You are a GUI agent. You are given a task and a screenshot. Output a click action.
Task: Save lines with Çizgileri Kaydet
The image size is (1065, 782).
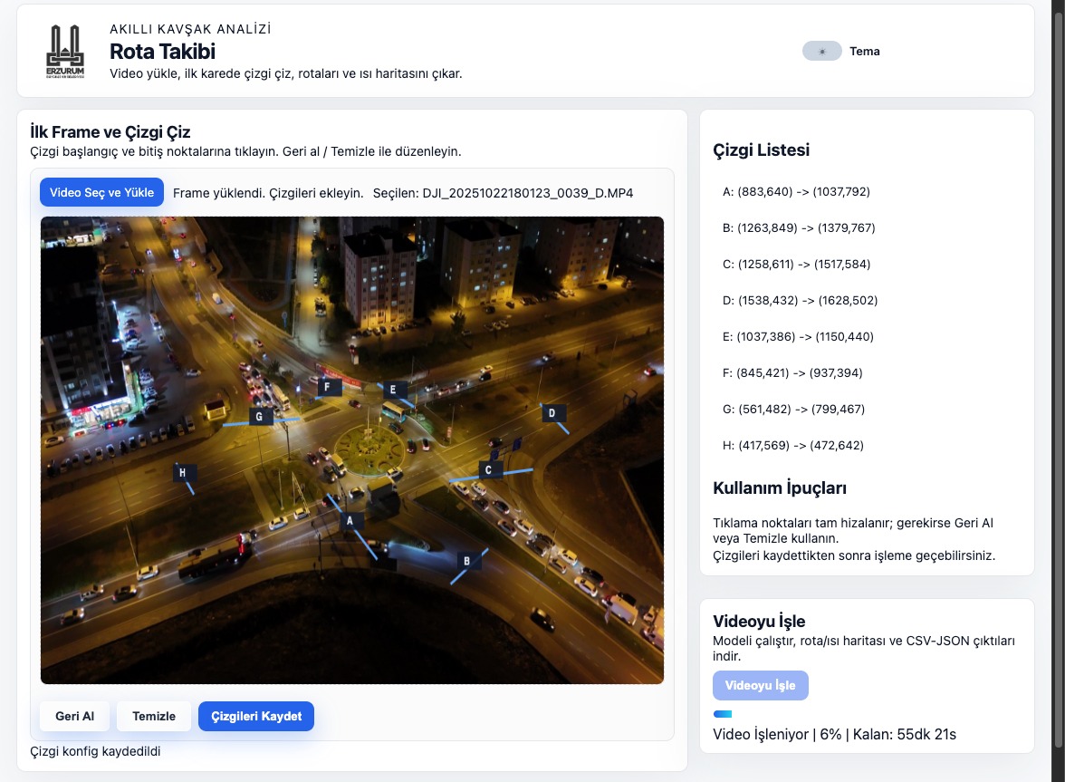[256, 716]
